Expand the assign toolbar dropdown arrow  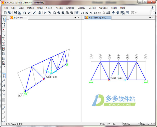136,13
